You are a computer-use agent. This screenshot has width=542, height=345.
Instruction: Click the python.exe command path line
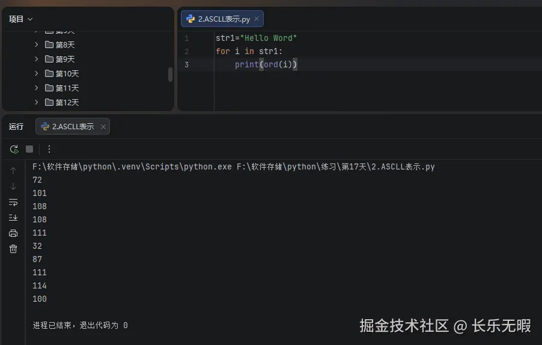pyautogui.click(x=233, y=166)
